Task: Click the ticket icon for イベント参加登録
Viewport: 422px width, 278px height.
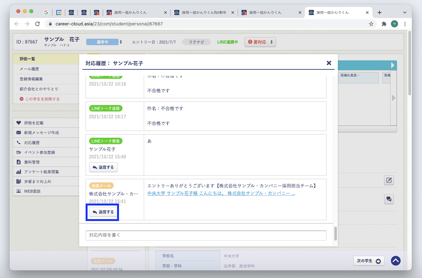Action: click(19, 152)
